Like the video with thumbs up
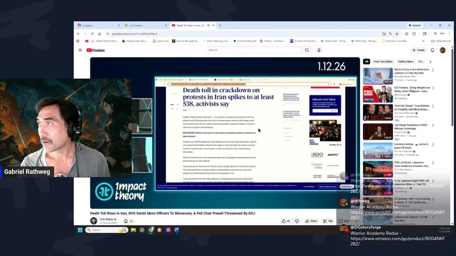Image resolution: width=456 pixels, height=256 pixels. (x=286, y=221)
